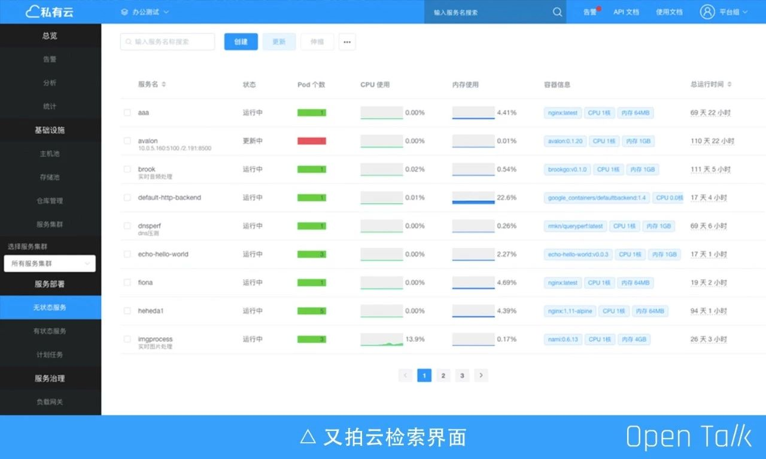
Task: Click the search magnifier icon in top bar
Action: (x=557, y=12)
